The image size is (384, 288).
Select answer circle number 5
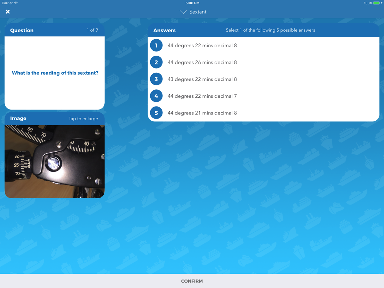click(x=156, y=113)
